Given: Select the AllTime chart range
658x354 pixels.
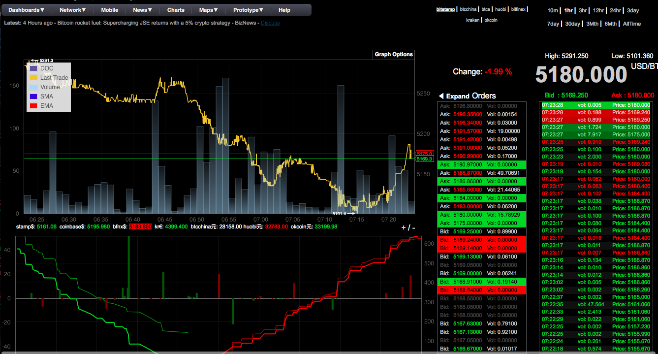Looking at the screenshot, I should 632,24.
